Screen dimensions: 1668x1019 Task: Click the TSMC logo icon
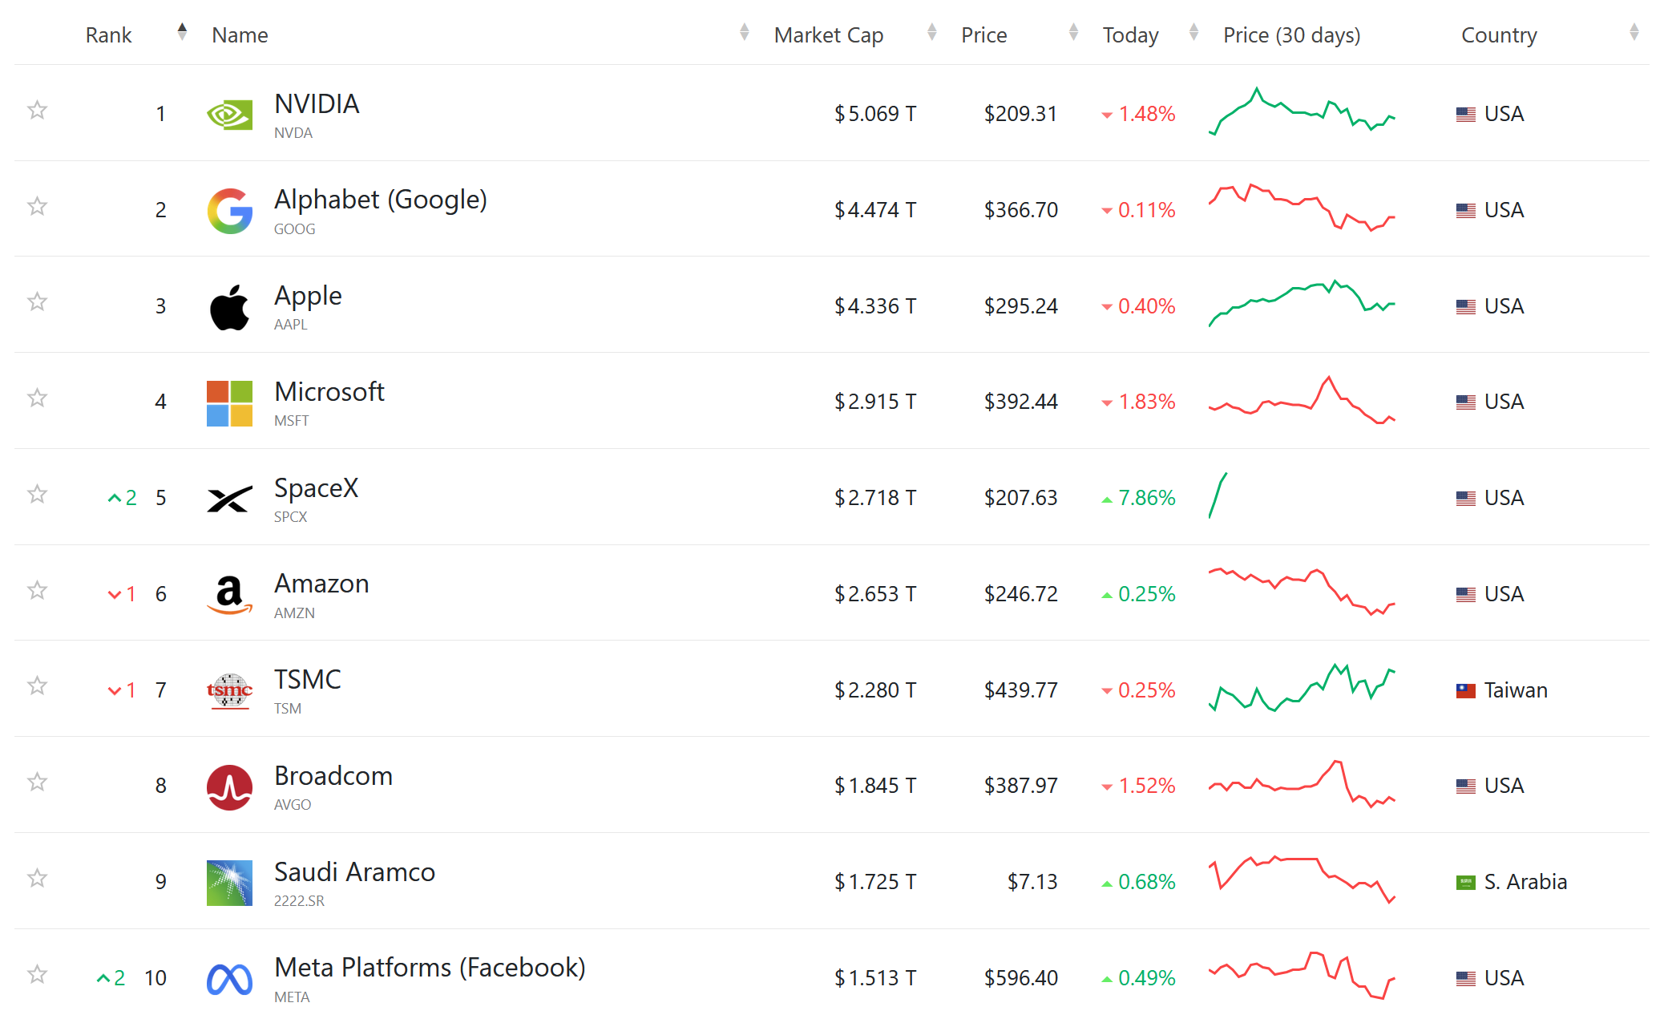[229, 691]
